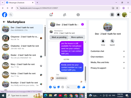The image size is (131, 98).
Task: Open Chakeshia 2 bed 1 bath chat
Action: click(x=22, y=47)
